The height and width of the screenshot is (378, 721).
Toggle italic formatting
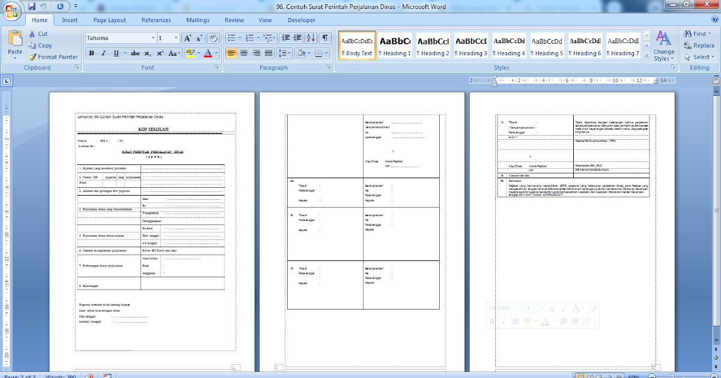[103, 53]
